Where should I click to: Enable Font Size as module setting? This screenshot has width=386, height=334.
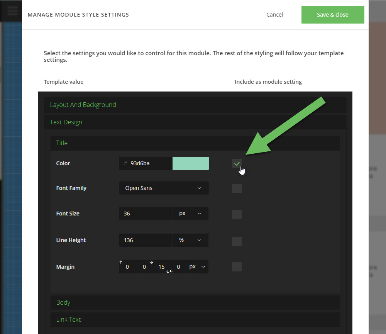coord(237,214)
